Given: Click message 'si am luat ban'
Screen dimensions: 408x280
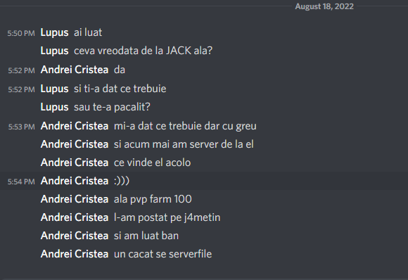Looking at the screenshot, I should click(146, 236).
